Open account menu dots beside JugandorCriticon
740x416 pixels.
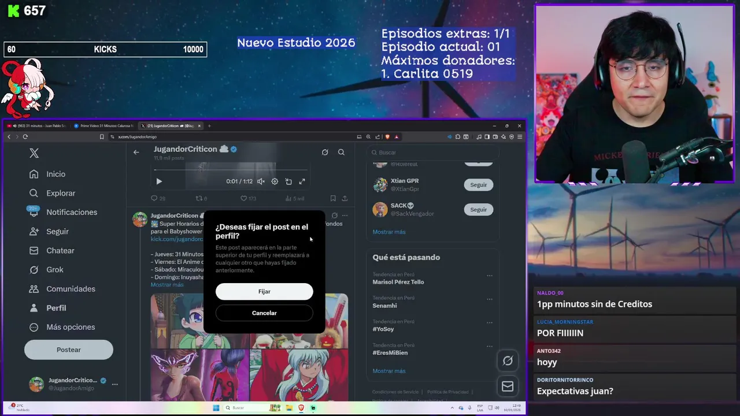click(x=115, y=384)
